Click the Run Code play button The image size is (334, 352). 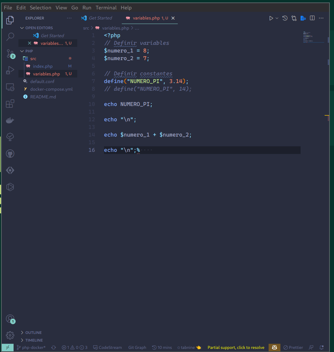click(271, 18)
